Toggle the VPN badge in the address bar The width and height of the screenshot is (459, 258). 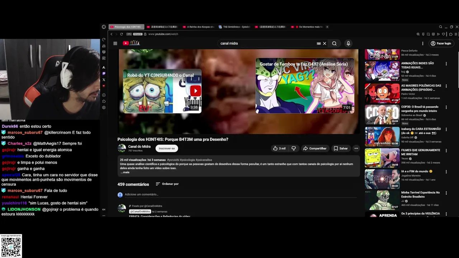click(129, 34)
